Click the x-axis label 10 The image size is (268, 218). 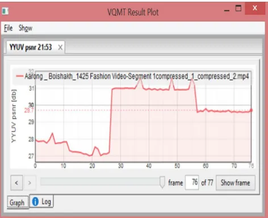point(64,166)
